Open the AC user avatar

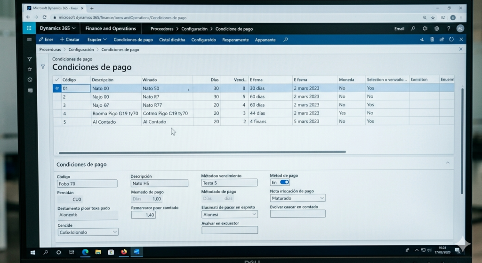(460, 29)
